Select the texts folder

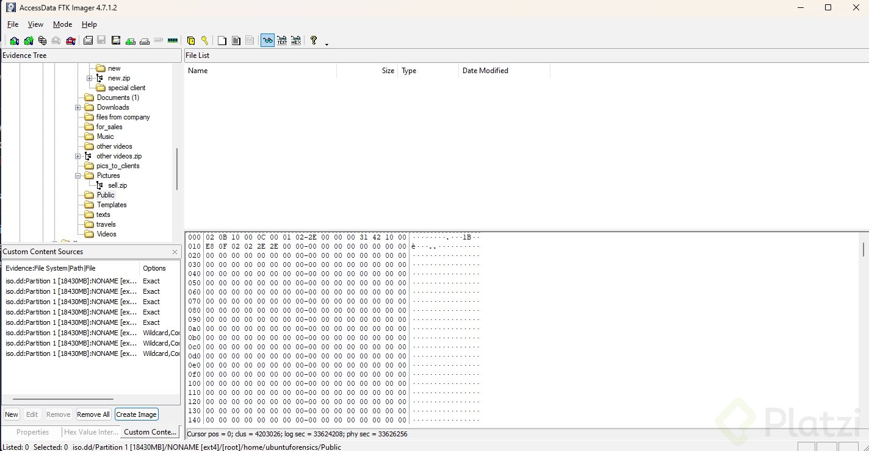click(103, 215)
